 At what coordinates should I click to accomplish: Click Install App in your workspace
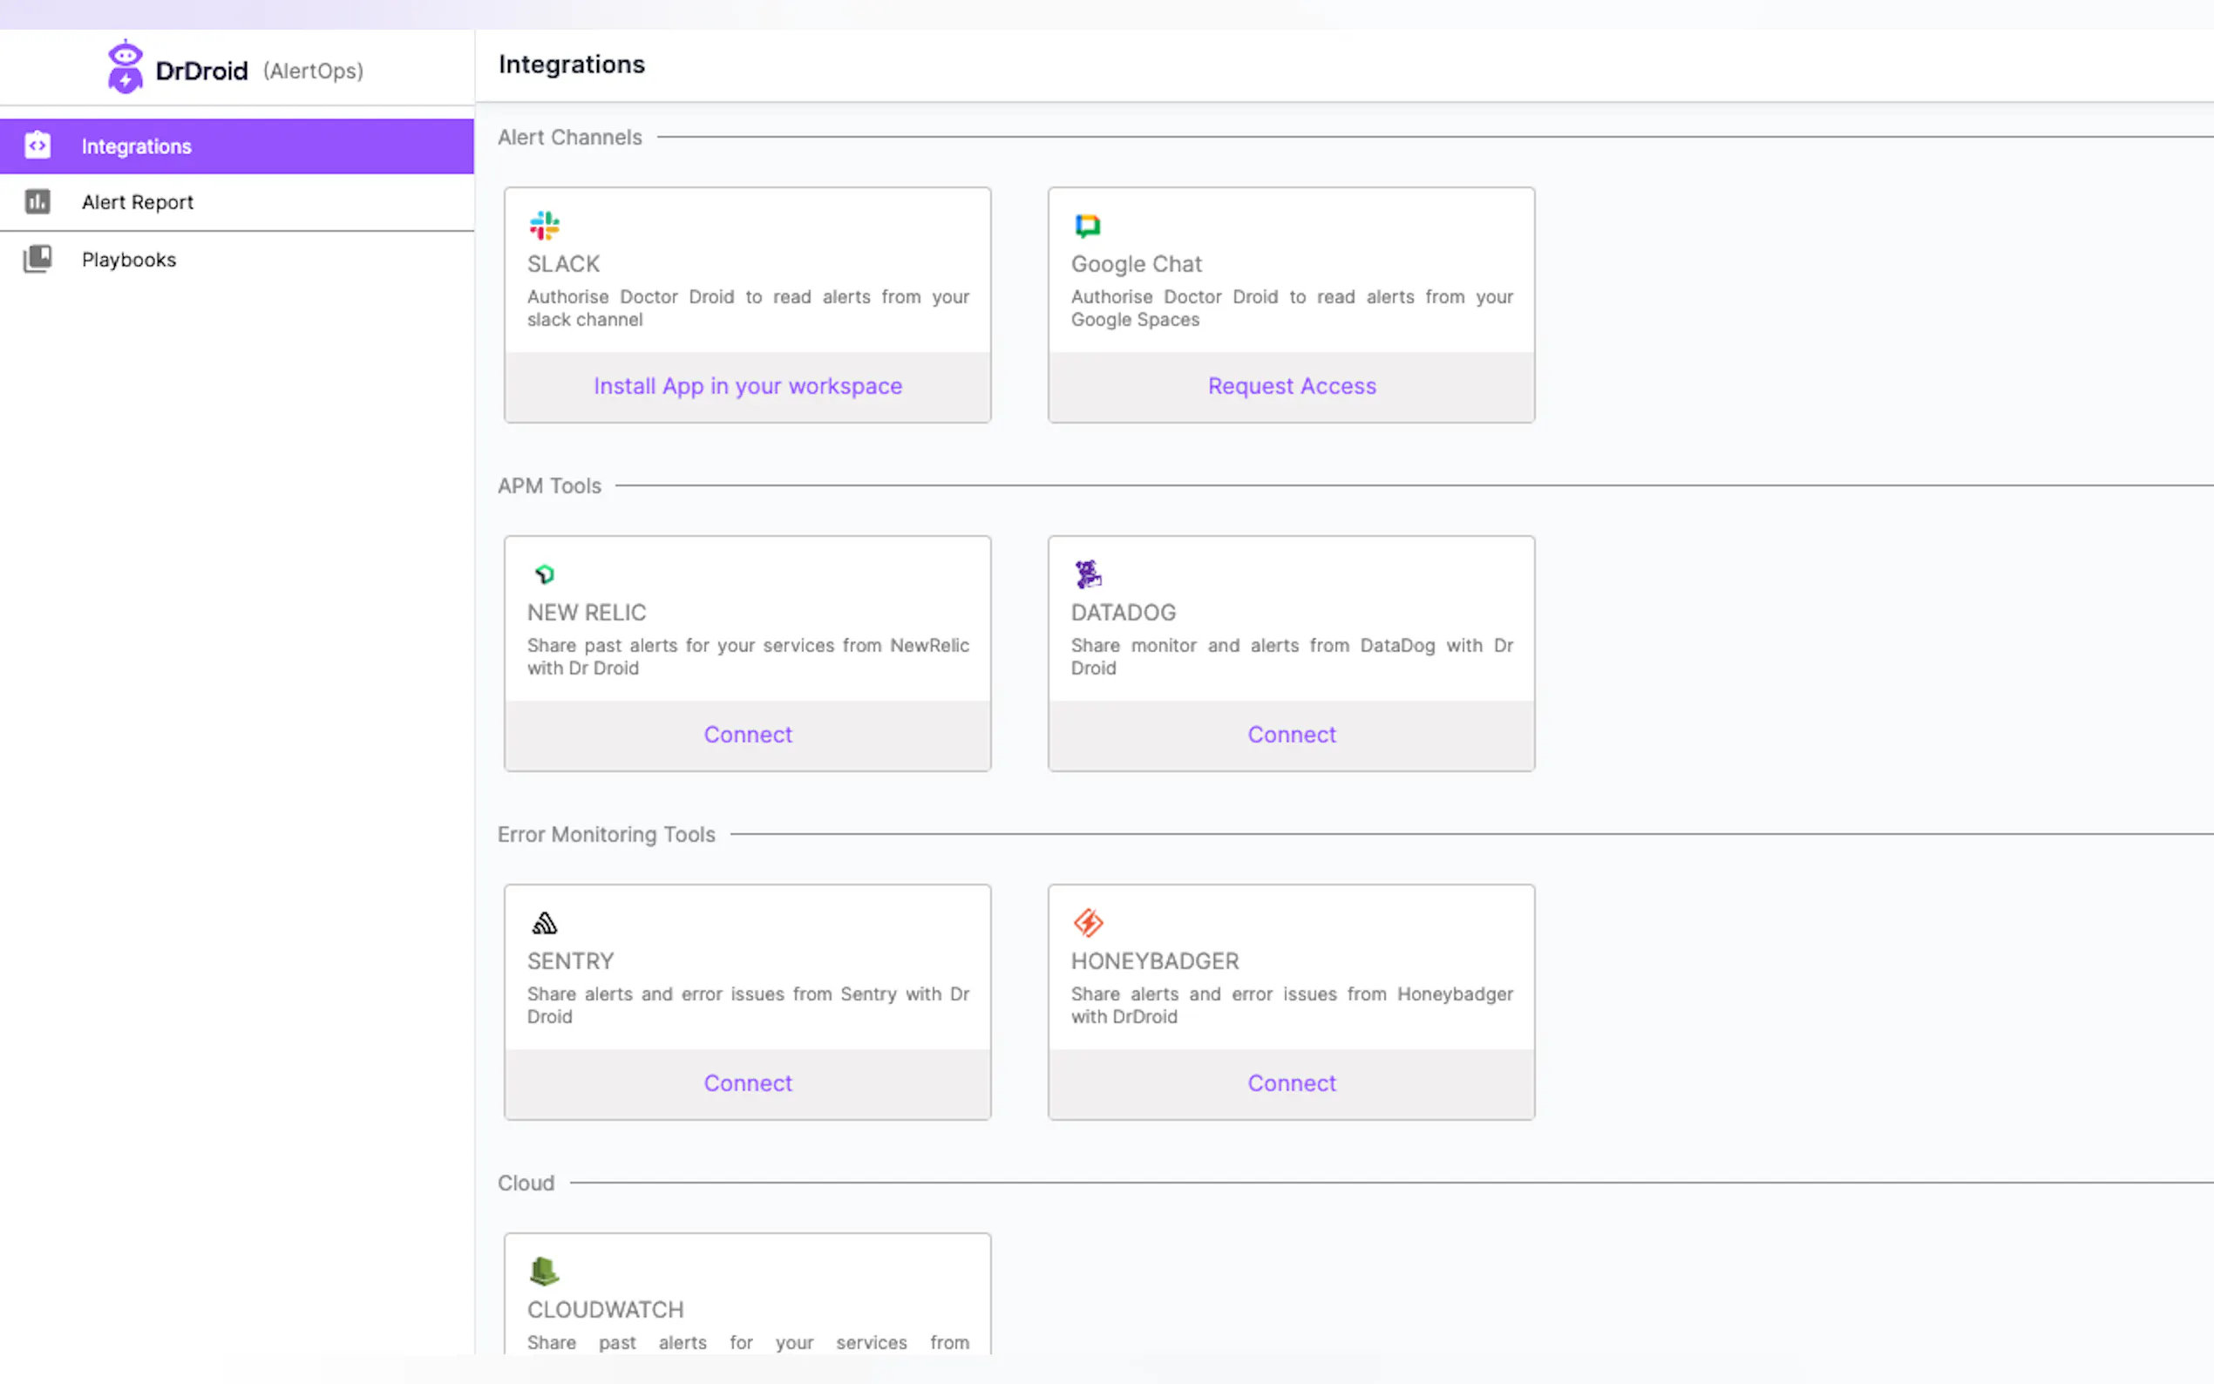pyautogui.click(x=748, y=386)
